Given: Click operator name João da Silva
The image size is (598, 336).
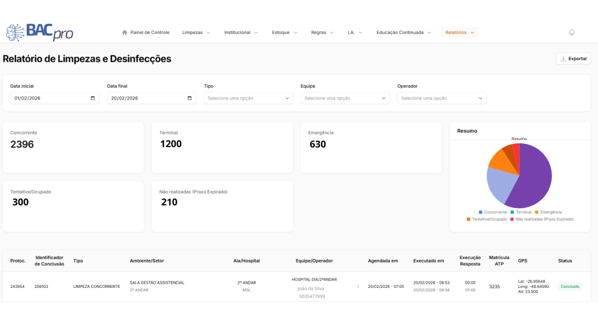Looking at the screenshot, I should point(311,289).
